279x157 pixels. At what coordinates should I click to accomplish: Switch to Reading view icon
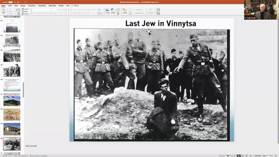point(246,156)
